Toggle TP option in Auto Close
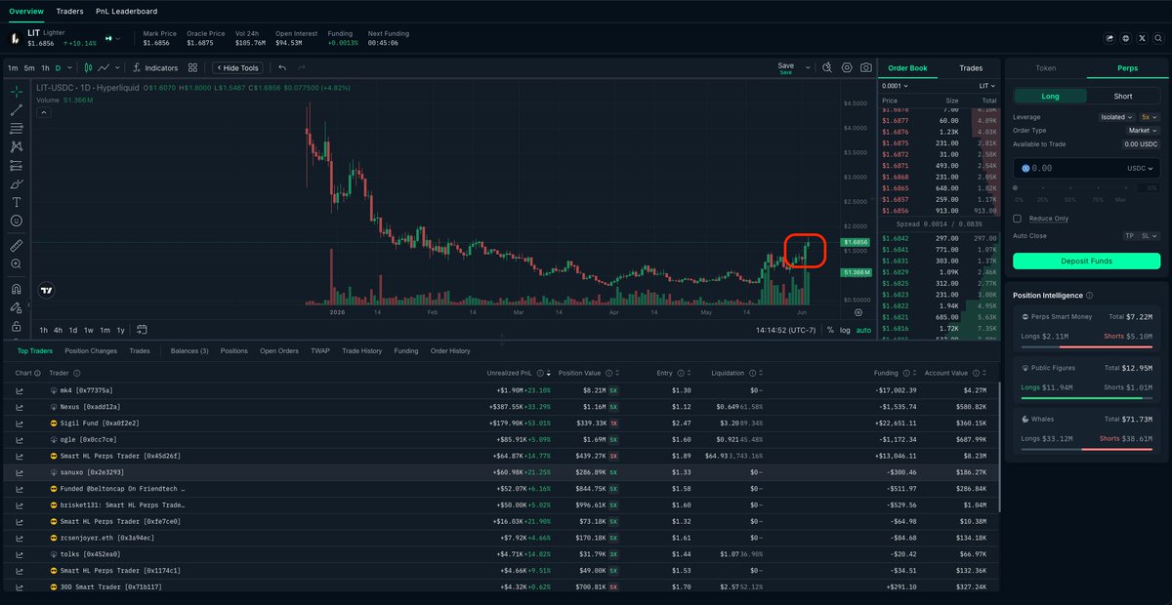 click(1131, 236)
